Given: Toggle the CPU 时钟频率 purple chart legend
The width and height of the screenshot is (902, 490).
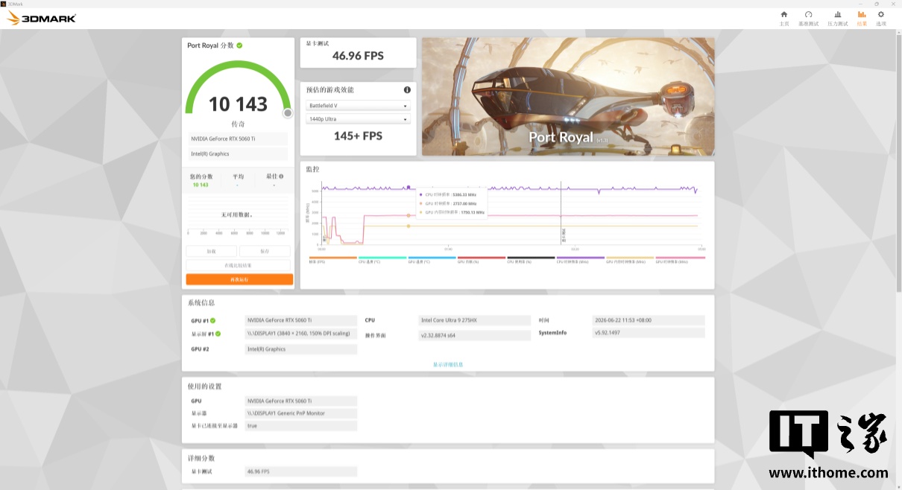Looking at the screenshot, I should click(x=581, y=260).
